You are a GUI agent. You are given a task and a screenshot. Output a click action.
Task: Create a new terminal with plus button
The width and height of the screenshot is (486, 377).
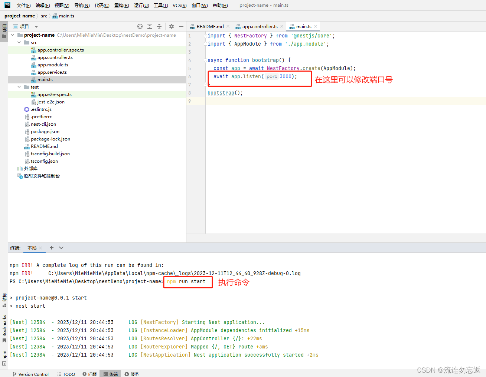[x=51, y=248]
